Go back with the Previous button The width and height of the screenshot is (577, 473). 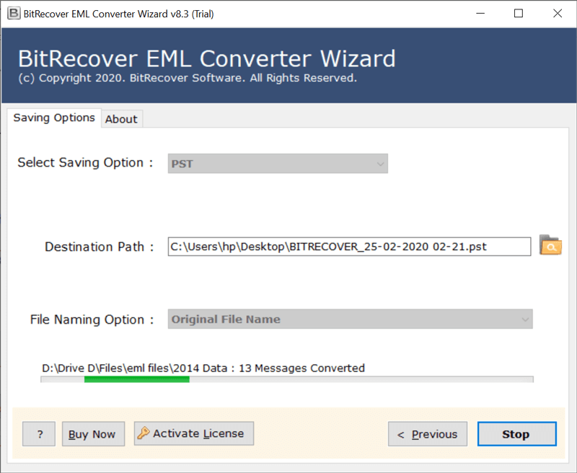[x=428, y=434]
